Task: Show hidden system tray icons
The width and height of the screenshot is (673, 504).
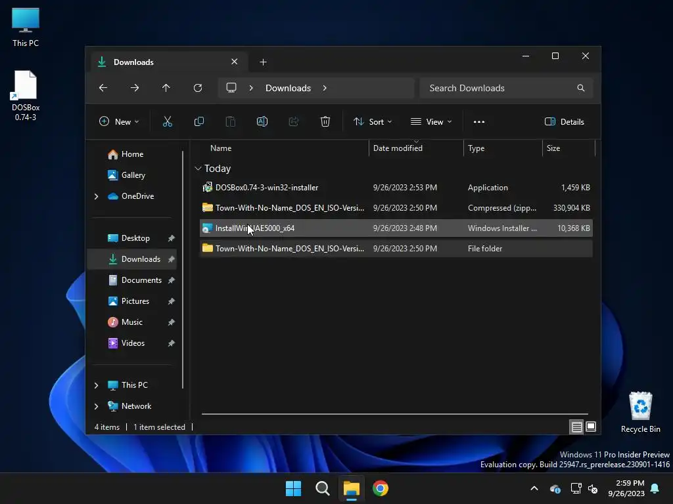Action: tap(534, 488)
